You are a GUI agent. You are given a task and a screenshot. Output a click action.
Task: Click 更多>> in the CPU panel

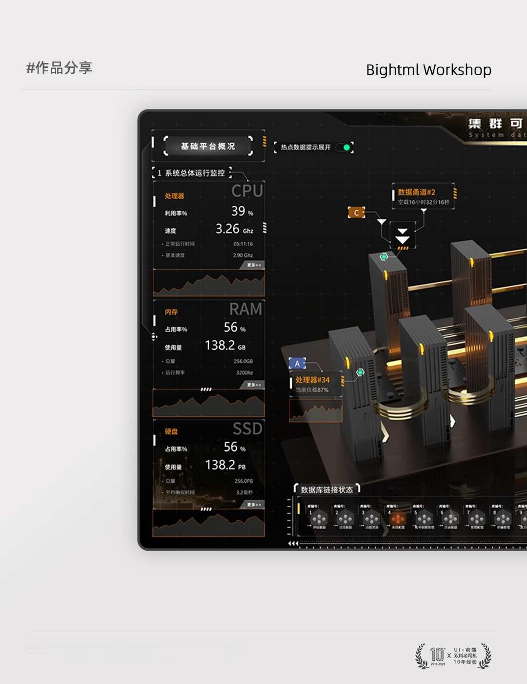tap(253, 265)
